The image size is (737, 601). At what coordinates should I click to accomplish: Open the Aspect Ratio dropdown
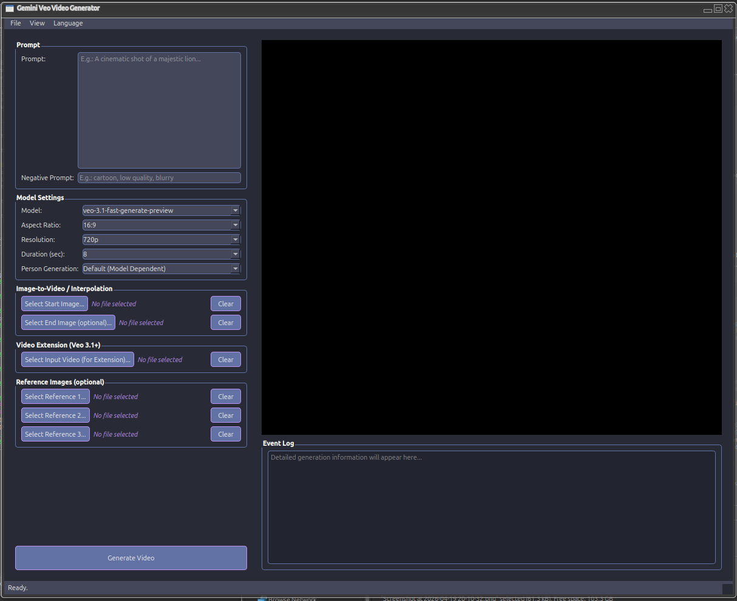[161, 225]
